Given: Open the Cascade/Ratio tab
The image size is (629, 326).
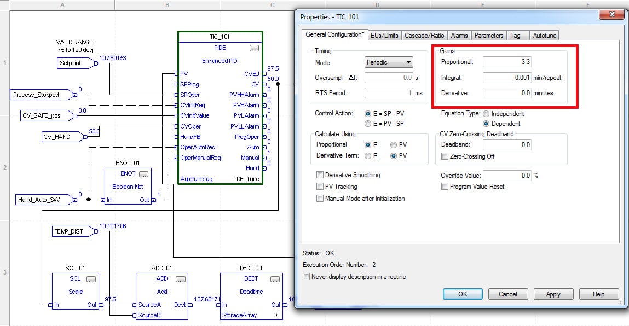Looking at the screenshot, I should [424, 36].
